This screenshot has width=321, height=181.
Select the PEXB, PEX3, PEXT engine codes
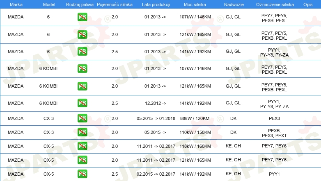pos(274,133)
